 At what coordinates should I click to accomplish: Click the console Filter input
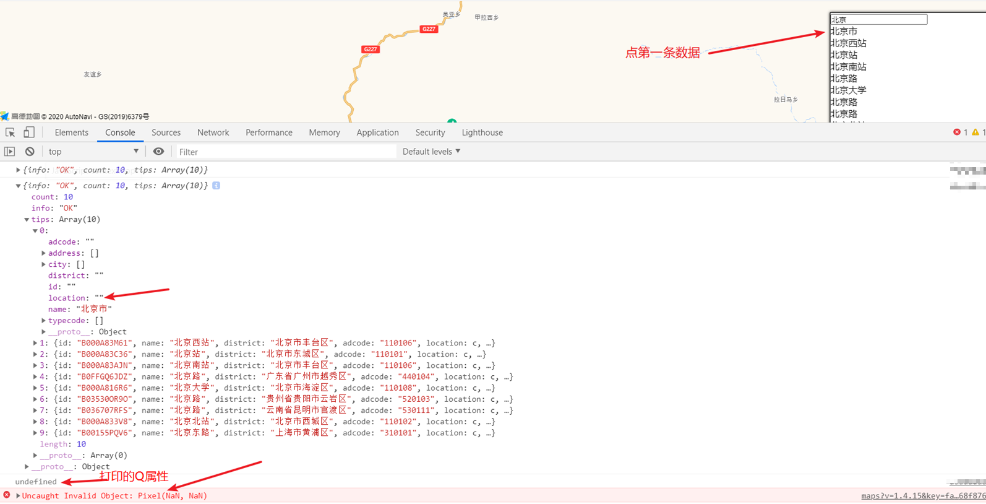click(x=285, y=152)
